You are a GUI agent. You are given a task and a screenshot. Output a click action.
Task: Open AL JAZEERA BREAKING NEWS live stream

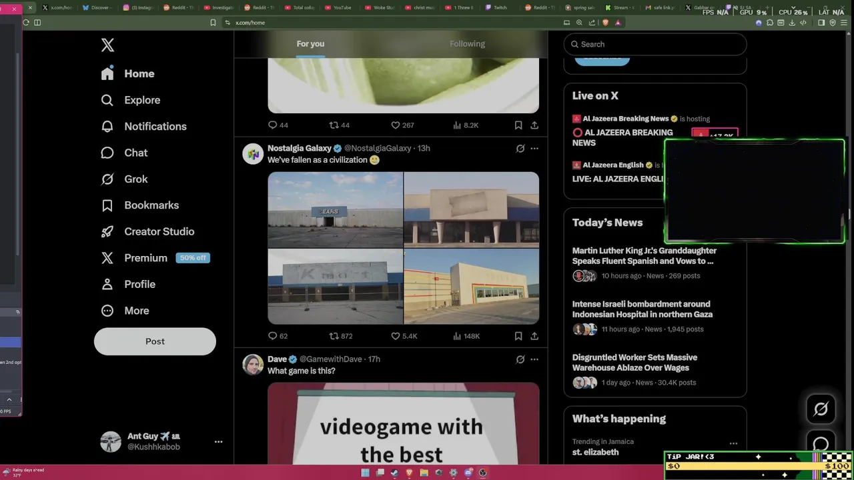[622, 137]
